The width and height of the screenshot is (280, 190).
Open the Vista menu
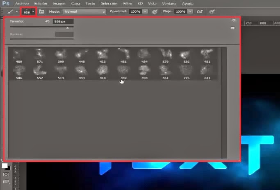point(152,3)
